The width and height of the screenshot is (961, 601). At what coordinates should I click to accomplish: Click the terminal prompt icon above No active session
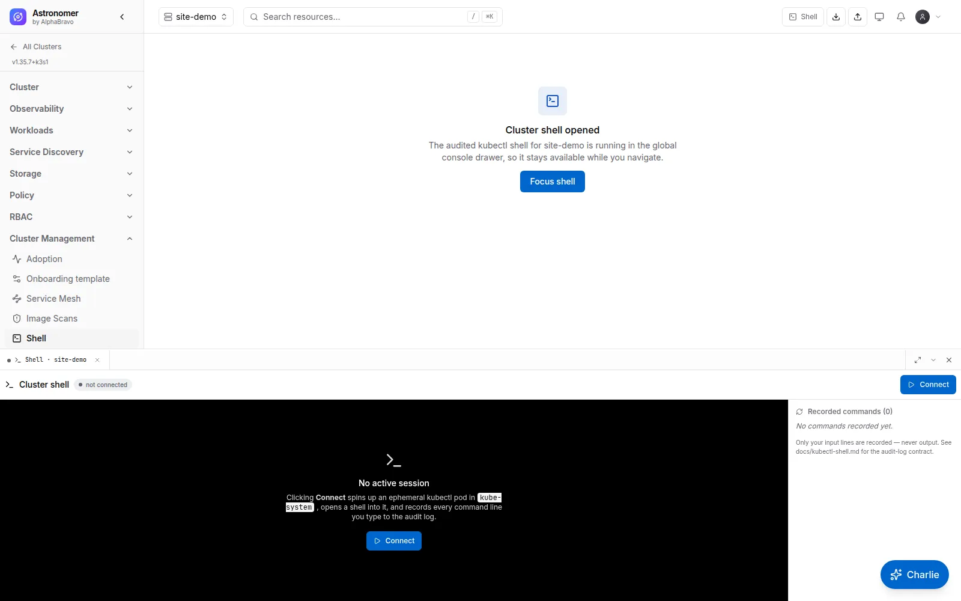point(394,460)
